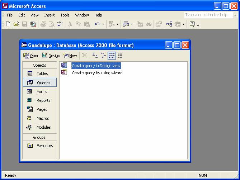Click the New Object icon
240x180 pixels.
178,24
